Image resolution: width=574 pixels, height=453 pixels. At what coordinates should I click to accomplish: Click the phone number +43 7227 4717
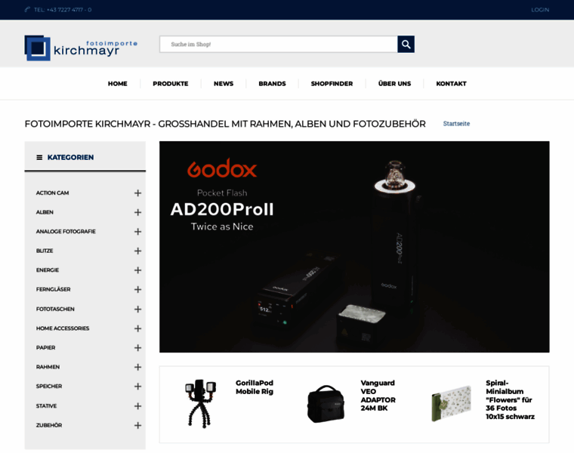point(69,10)
